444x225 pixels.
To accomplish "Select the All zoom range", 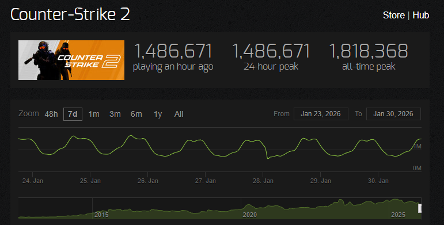I will point(179,114).
